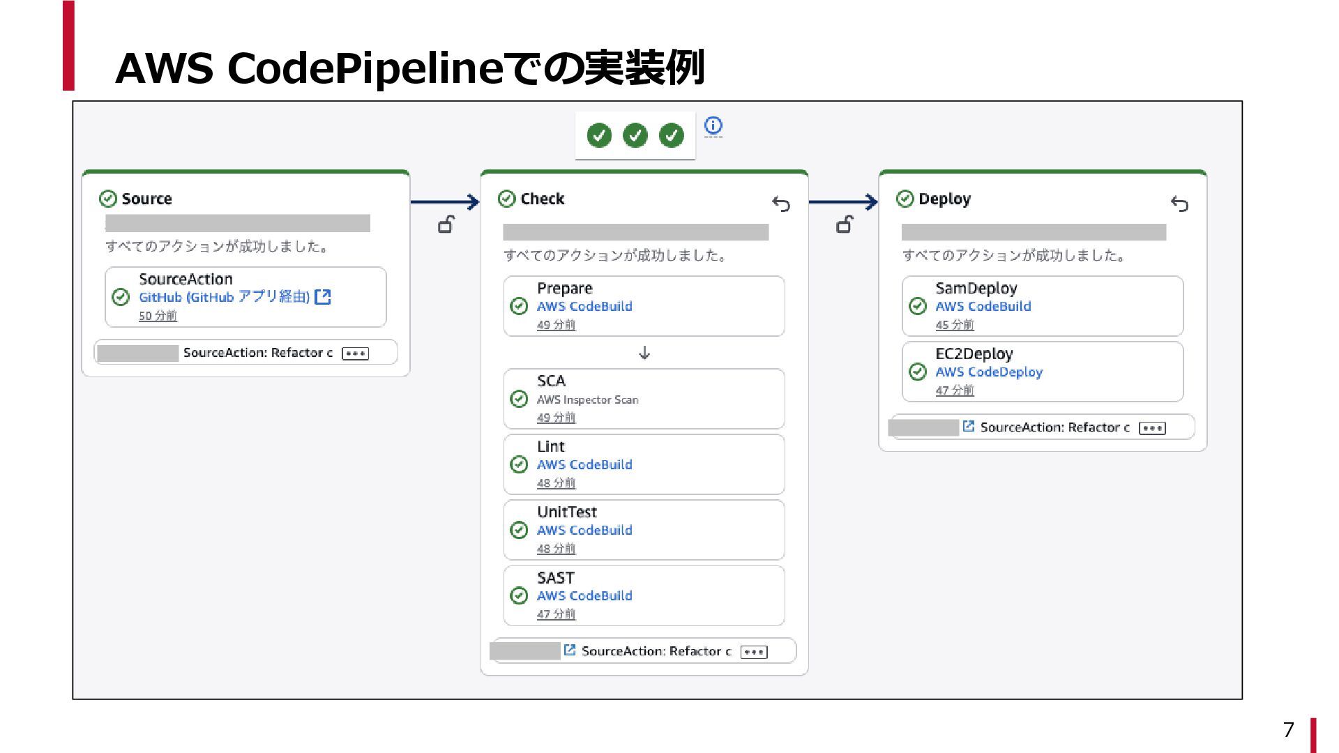Click the SamDeploy action title

976,288
